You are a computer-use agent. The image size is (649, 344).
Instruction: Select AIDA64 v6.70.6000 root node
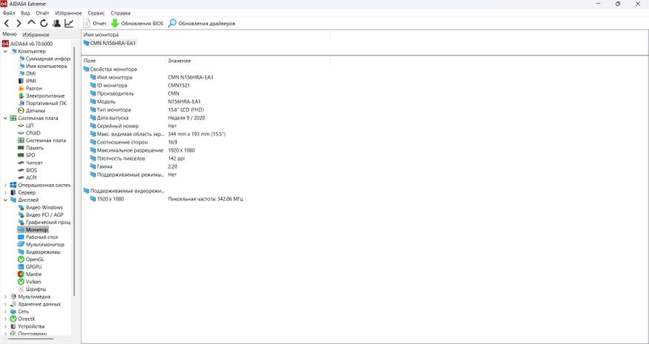click(x=27, y=44)
